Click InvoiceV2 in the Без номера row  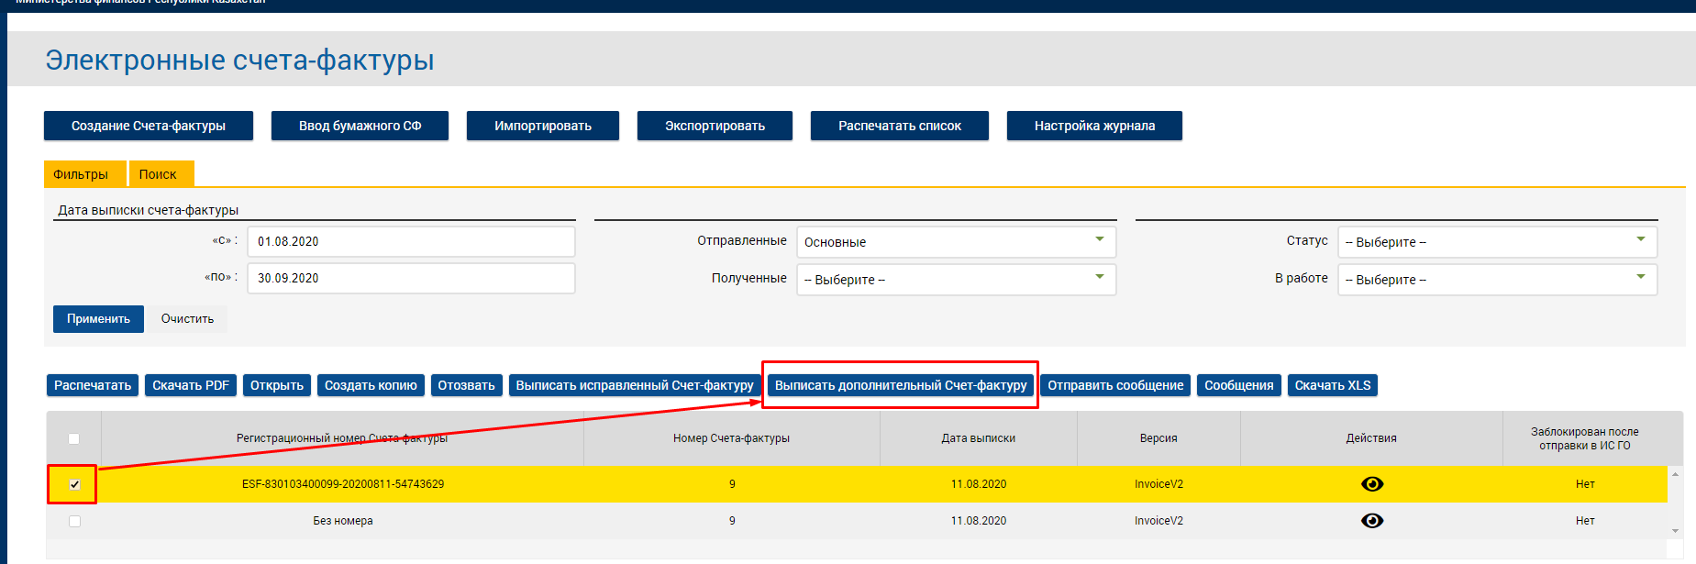pyautogui.click(x=1158, y=521)
